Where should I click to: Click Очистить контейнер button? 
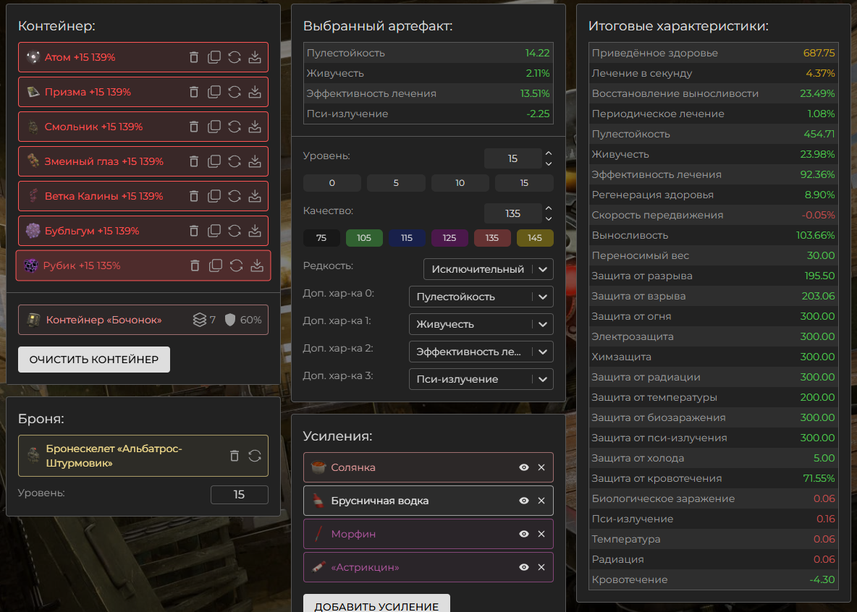pyautogui.click(x=94, y=360)
